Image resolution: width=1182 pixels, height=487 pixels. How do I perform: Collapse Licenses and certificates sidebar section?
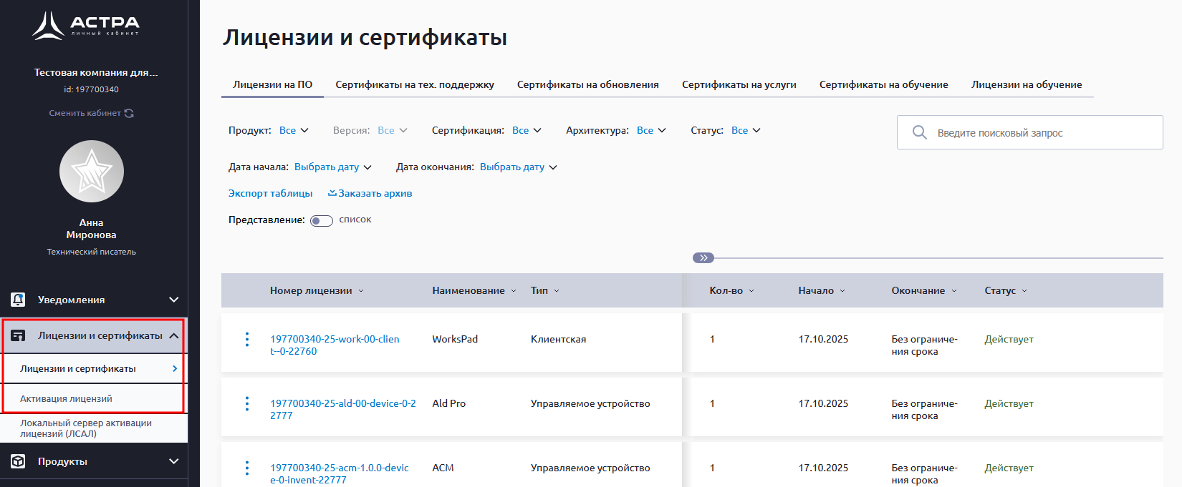(174, 335)
